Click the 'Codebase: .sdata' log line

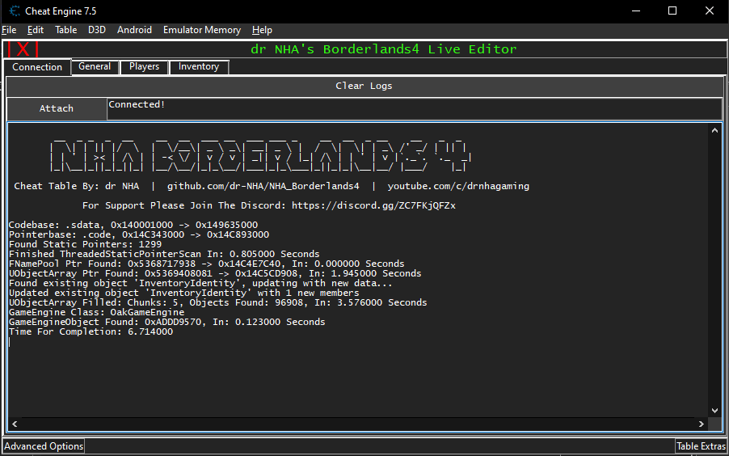click(x=133, y=225)
